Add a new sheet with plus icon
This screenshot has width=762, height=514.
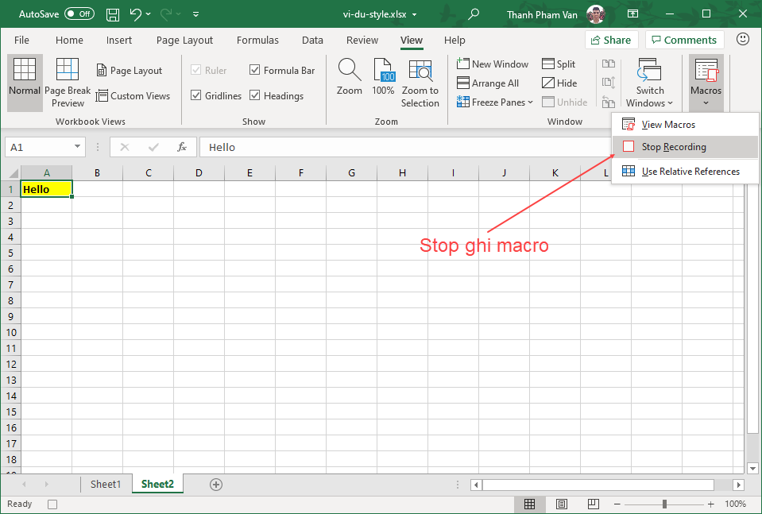[216, 485]
